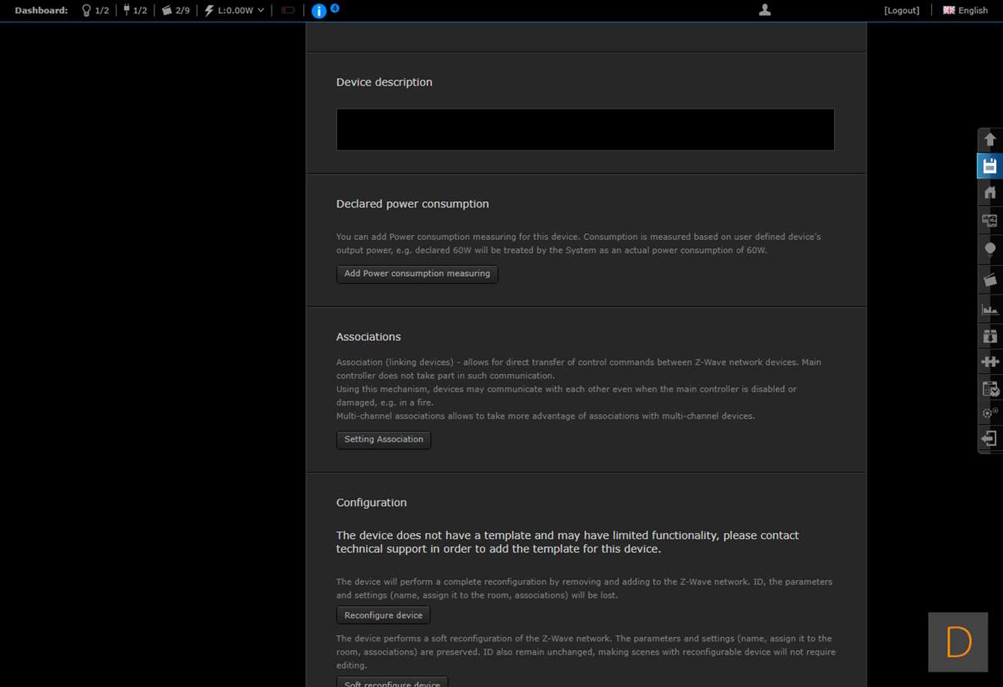
Task: Open the gear settings icon in sidebar
Action: click(x=990, y=413)
